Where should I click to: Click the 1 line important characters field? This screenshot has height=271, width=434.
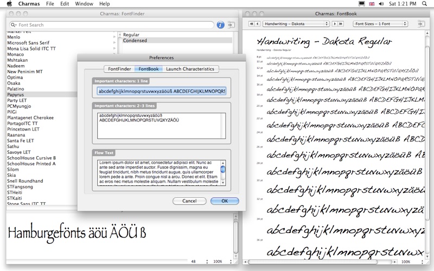162,91
